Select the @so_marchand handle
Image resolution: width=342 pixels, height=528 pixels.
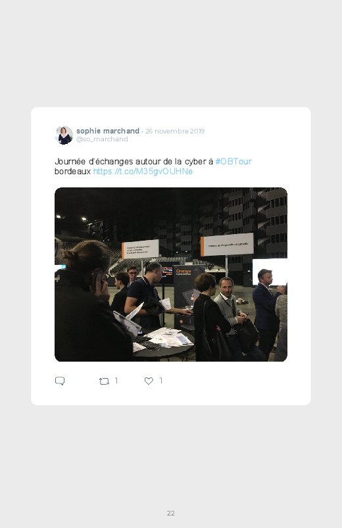pos(102,139)
